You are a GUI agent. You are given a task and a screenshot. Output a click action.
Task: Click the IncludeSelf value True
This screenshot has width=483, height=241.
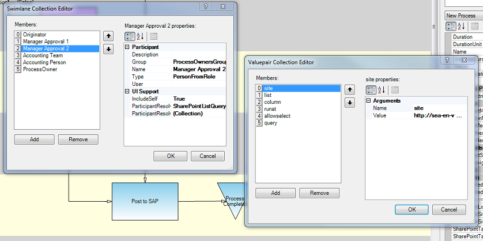coord(199,99)
